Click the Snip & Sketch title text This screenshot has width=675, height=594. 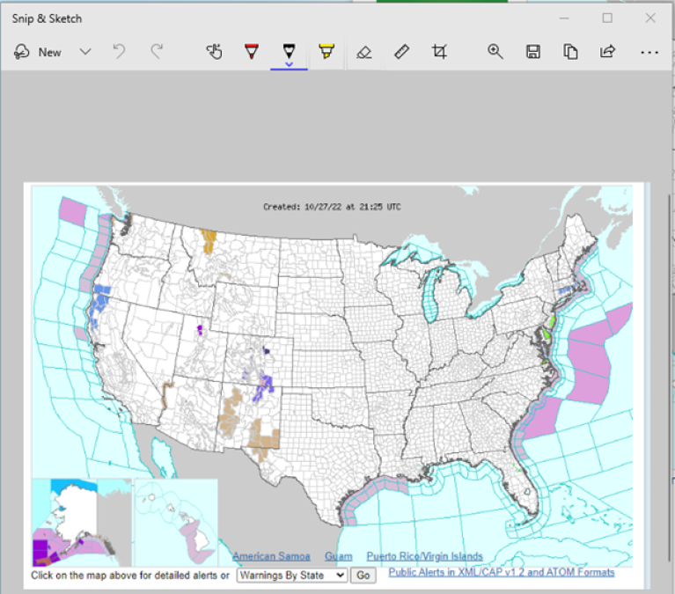(x=47, y=18)
